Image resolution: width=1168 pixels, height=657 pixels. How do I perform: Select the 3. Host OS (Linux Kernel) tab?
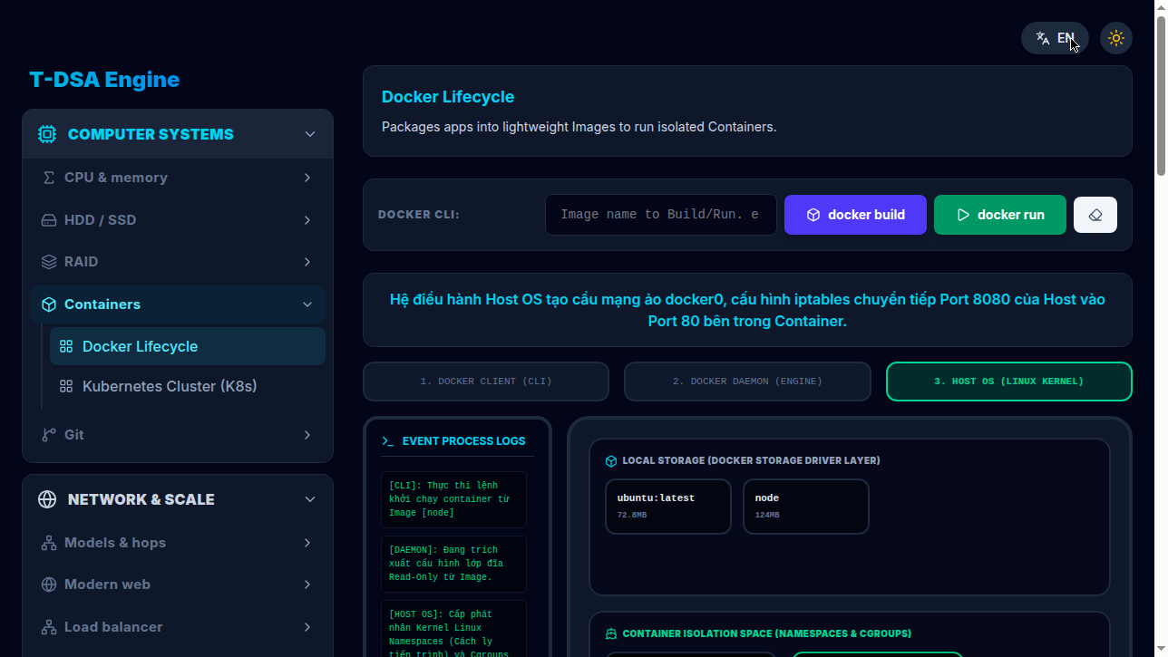pos(1009,382)
